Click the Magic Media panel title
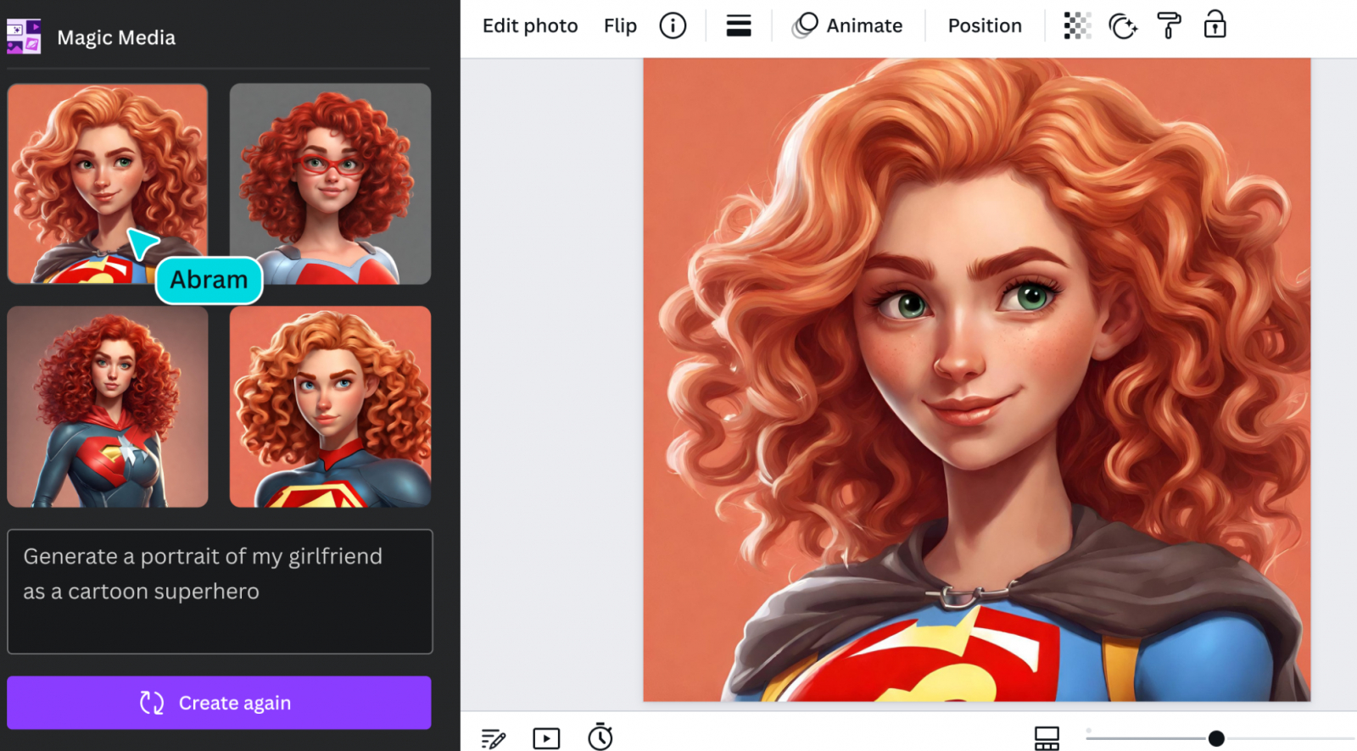This screenshot has width=1357, height=751. 116,37
